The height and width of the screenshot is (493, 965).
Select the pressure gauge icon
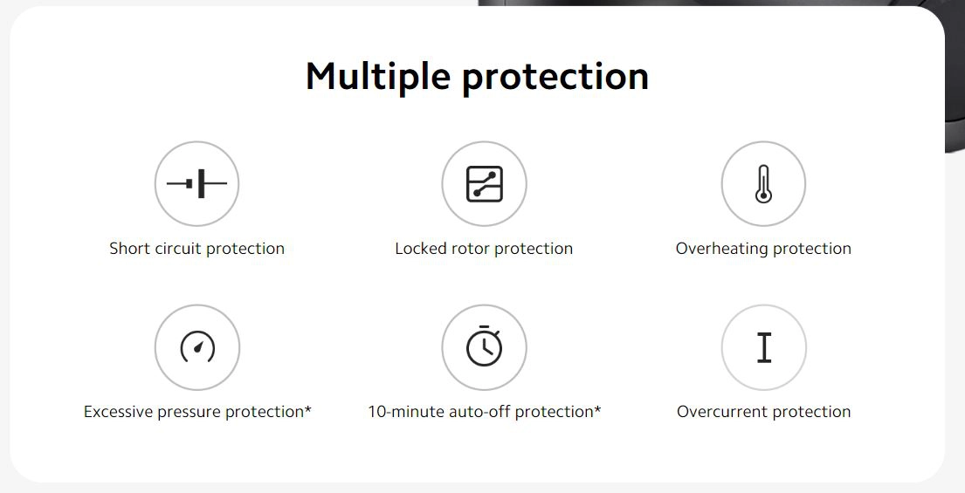tap(197, 347)
